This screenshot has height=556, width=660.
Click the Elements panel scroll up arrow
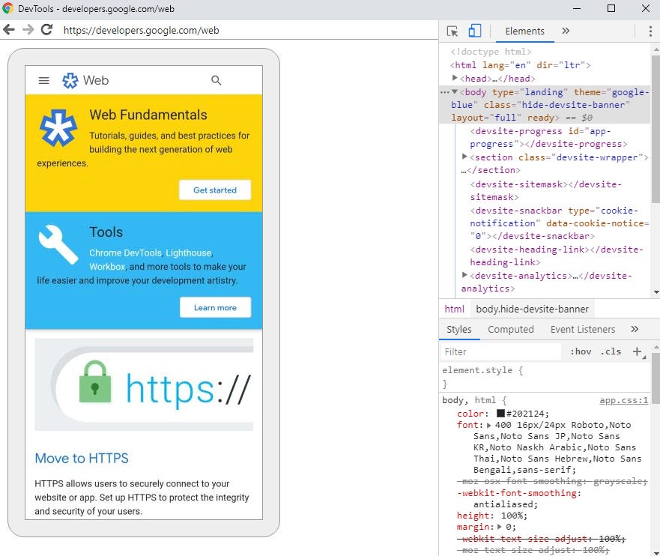point(656,49)
